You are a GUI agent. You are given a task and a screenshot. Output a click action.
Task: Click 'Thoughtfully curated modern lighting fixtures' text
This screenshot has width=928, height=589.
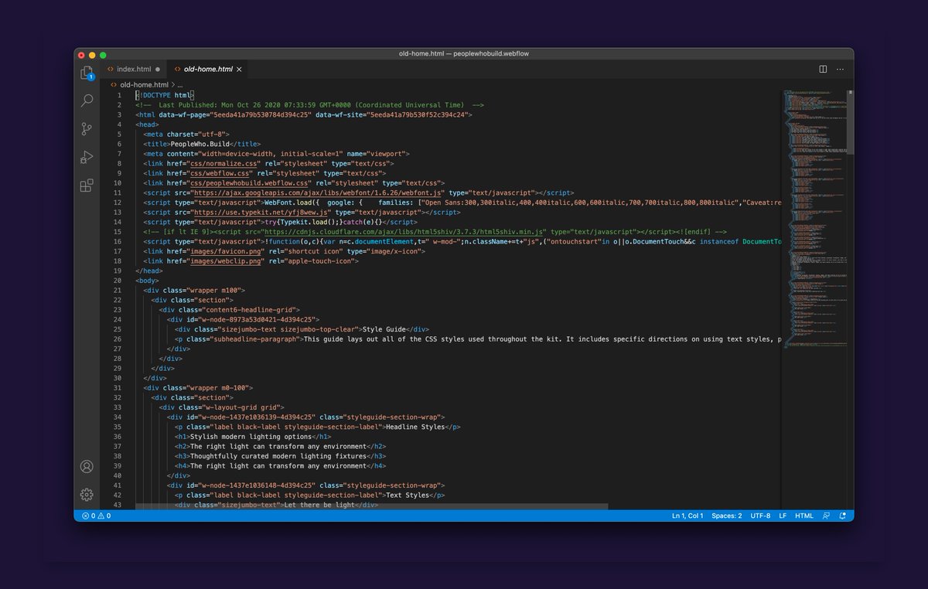click(277, 456)
